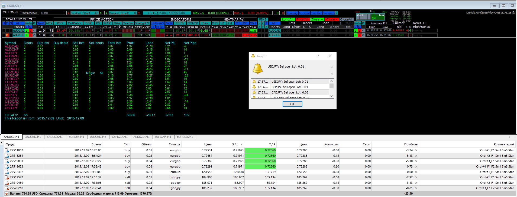
Task: Click green up arrow after Basket TP
Action: click(101, 13)
